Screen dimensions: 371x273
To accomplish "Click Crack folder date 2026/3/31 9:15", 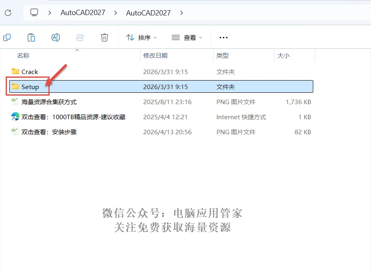I will click(x=166, y=72).
